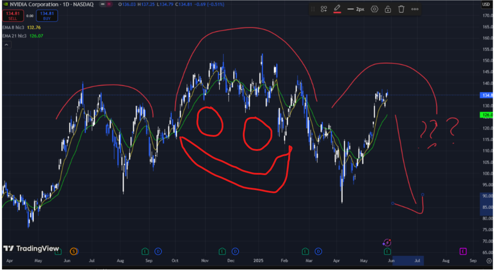Click the Mar label on time axis
Image resolution: width=494 pixels, height=271 pixels.
coord(309,260)
